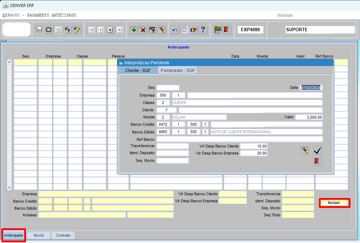
Task: Click the red exit door toolbar icon
Action: pos(227,29)
